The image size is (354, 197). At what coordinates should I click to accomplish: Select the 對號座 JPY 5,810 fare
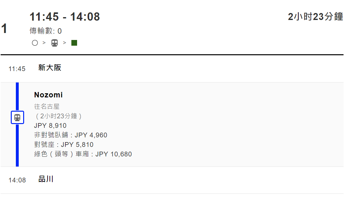[64, 145]
